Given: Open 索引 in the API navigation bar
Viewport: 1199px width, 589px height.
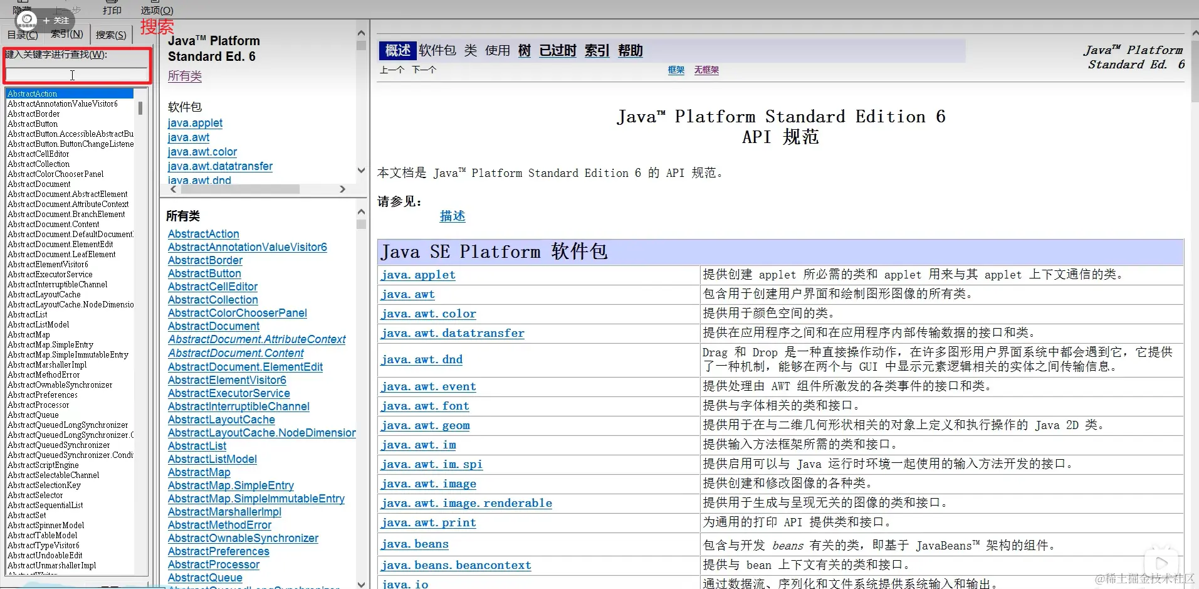Looking at the screenshot, I should tap(597, 50).
